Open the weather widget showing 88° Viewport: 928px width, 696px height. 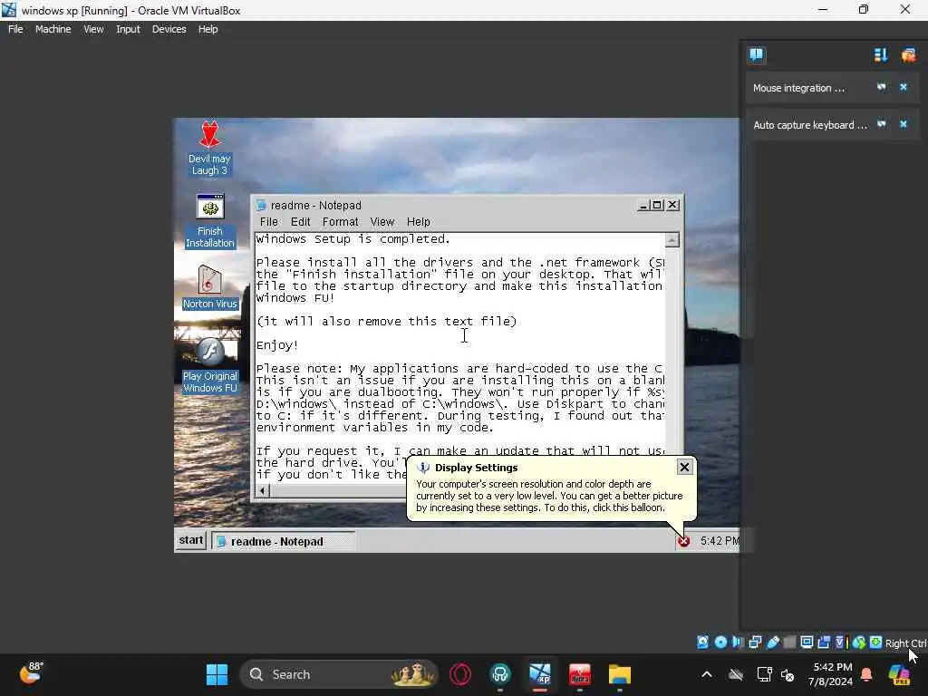coord(31,673)
